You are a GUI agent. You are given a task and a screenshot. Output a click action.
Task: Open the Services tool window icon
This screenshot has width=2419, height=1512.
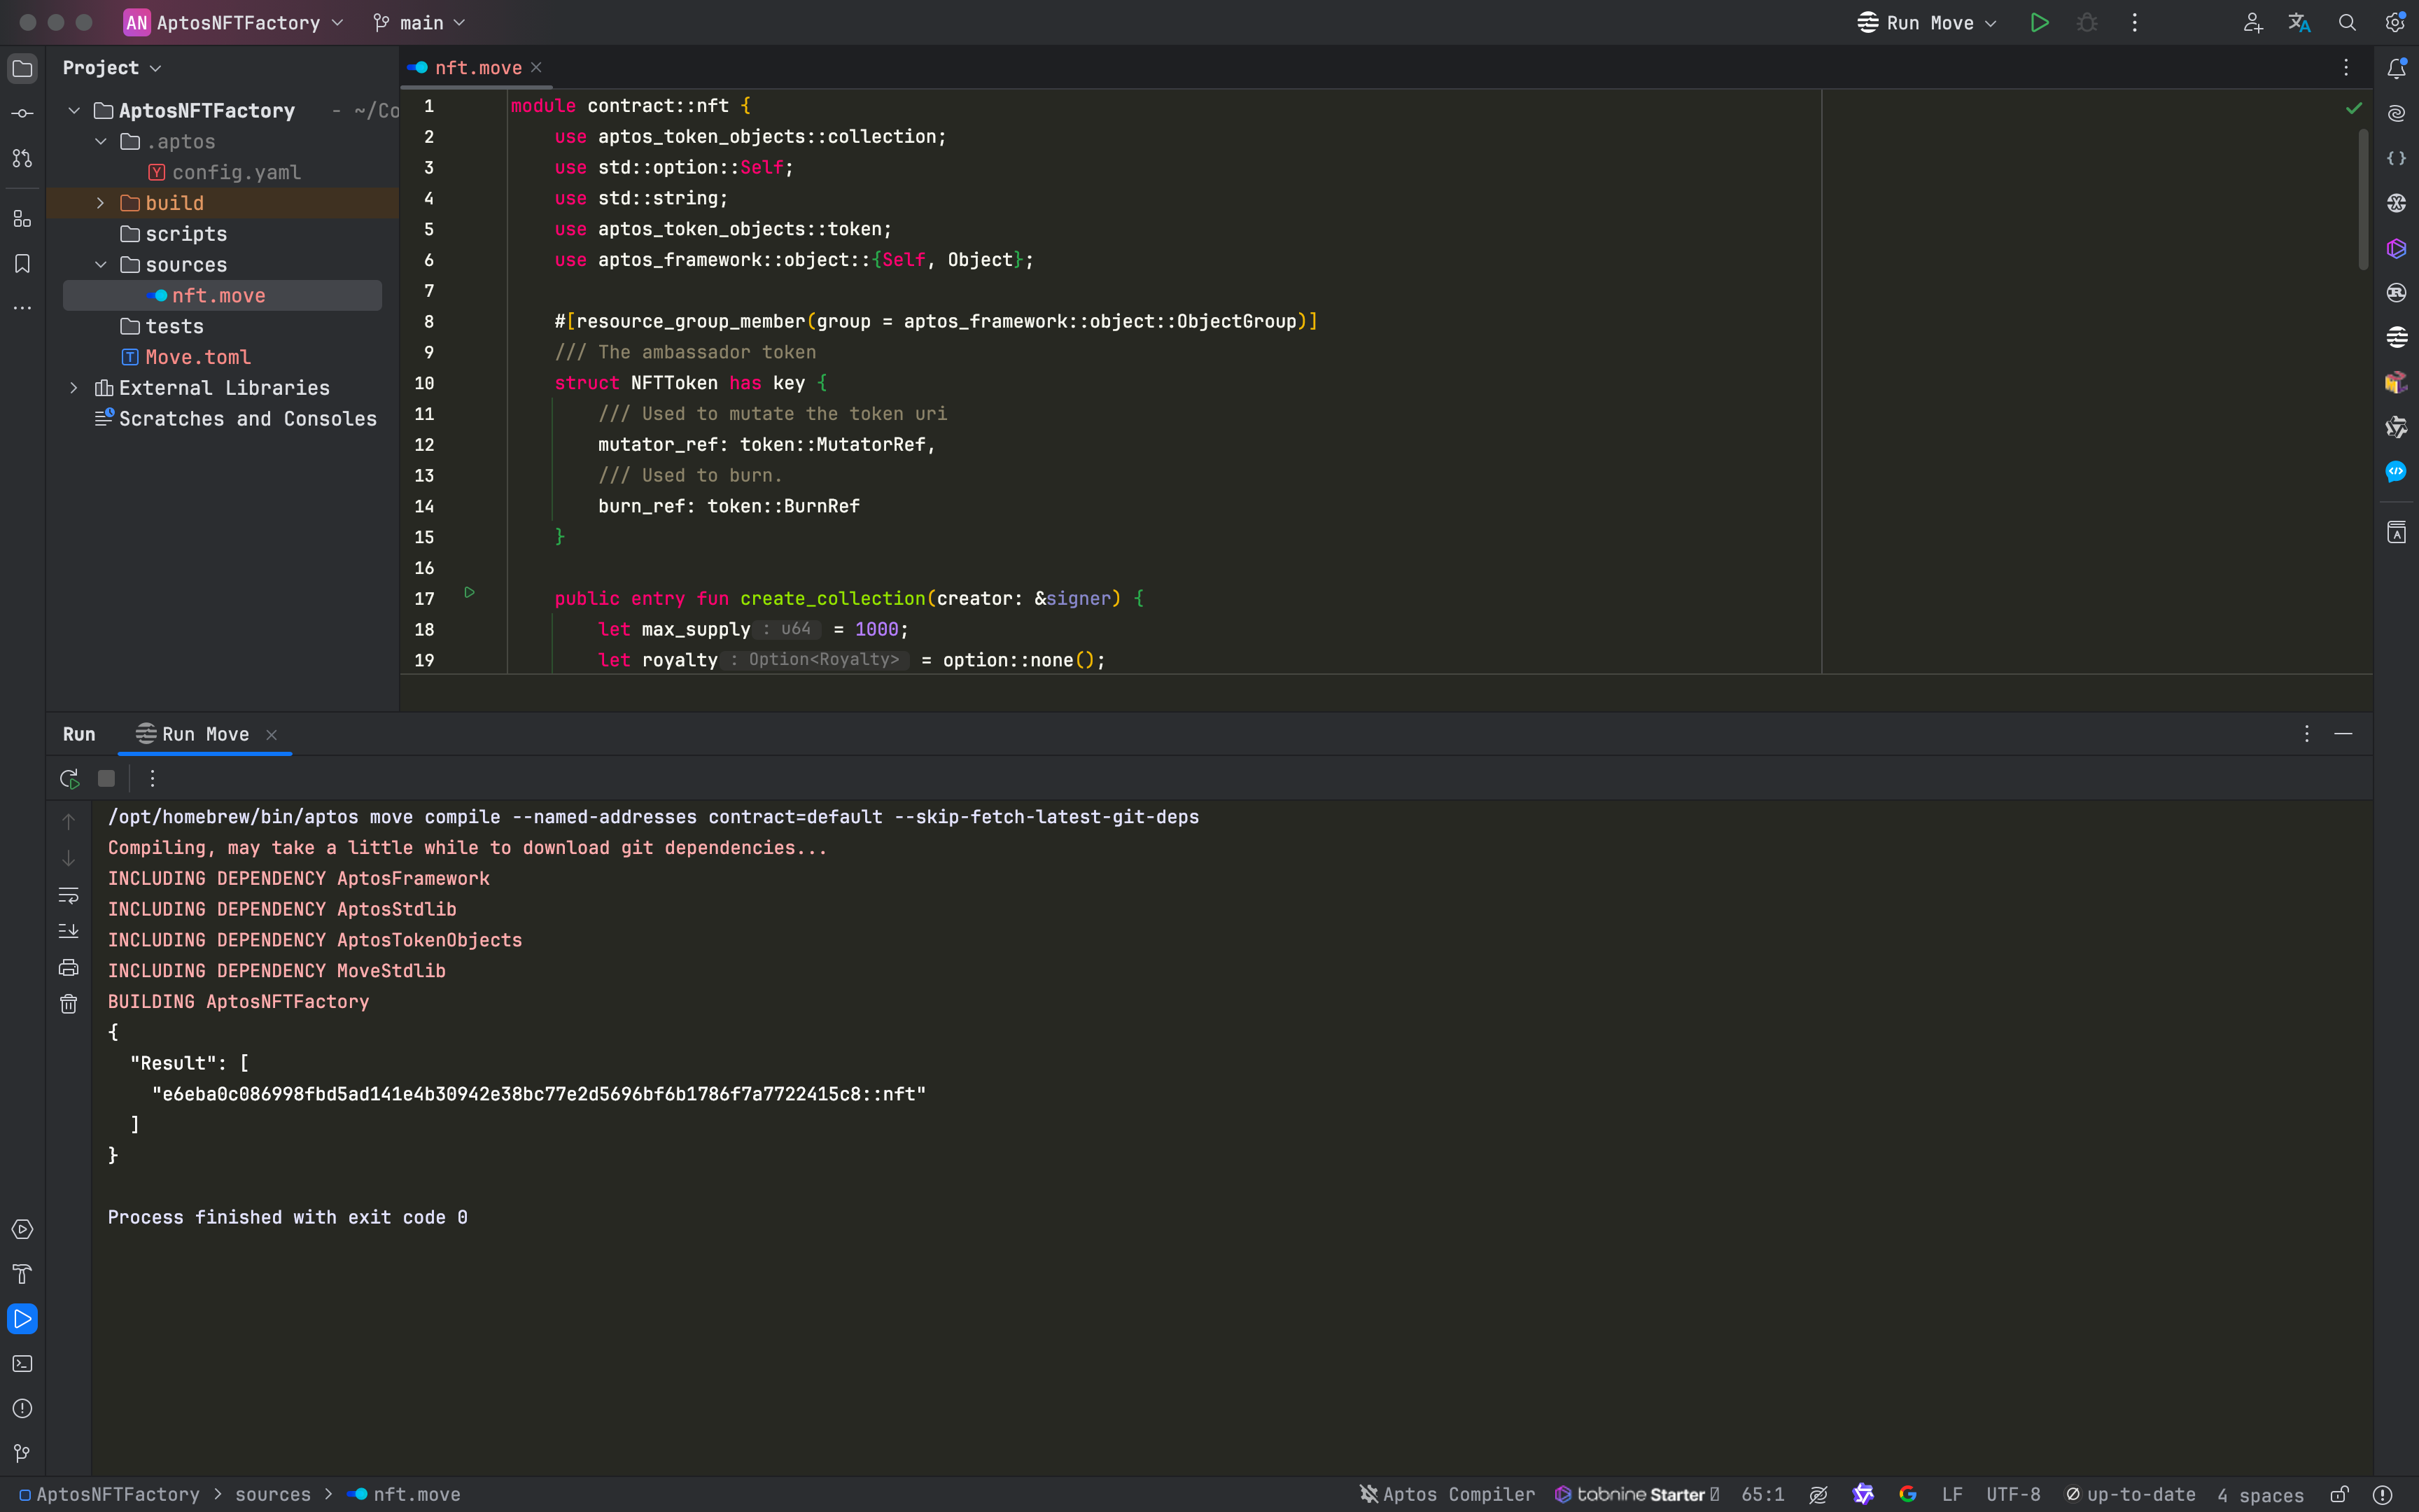(22, 1229)
